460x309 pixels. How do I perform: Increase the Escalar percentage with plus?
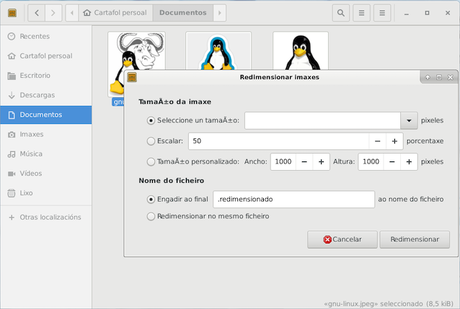394,141
